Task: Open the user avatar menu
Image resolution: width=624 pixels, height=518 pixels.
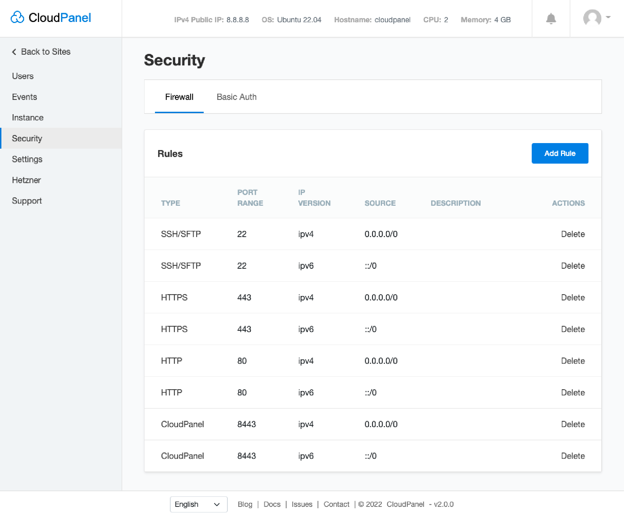Action: point(597,17)
